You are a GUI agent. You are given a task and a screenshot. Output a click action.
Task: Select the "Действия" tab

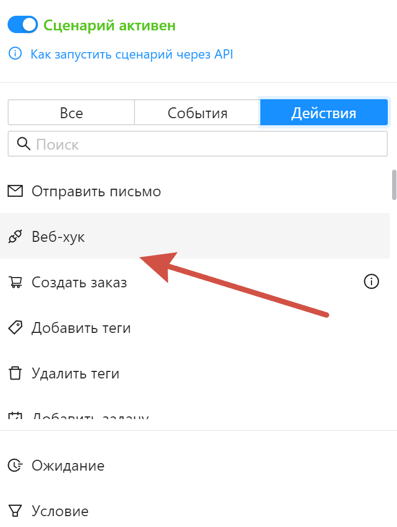point(324,113)
